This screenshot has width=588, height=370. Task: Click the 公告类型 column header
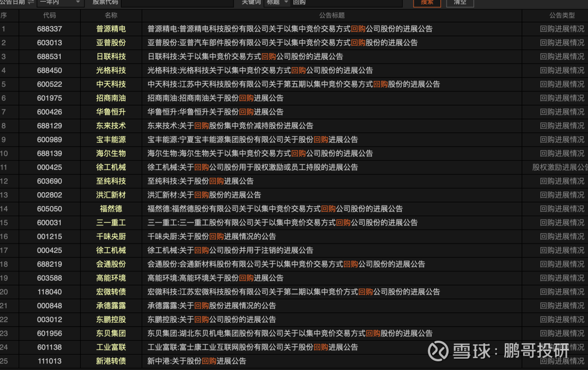562,15
